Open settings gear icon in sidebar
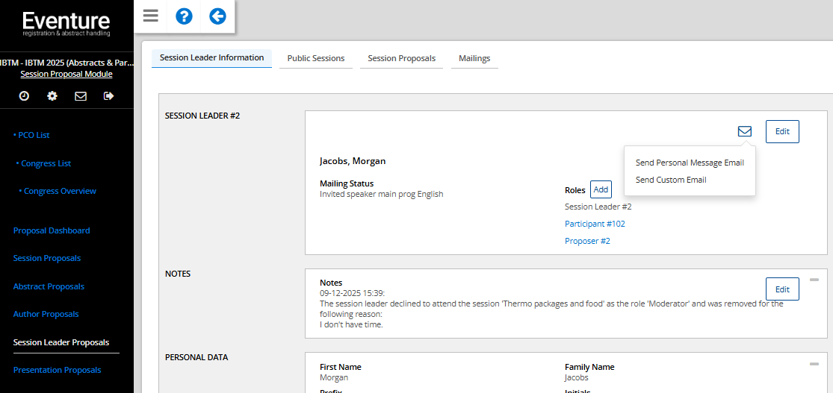This screenshot has height=393, width=833. pyautogui.click(x=52, y=95)
